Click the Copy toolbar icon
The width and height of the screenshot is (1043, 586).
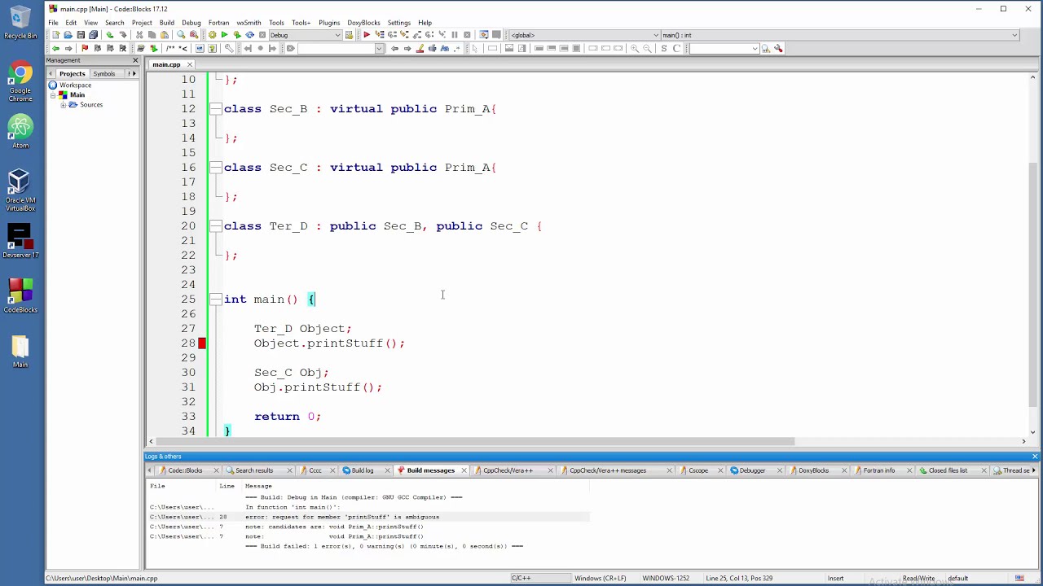tap(152, 35)
